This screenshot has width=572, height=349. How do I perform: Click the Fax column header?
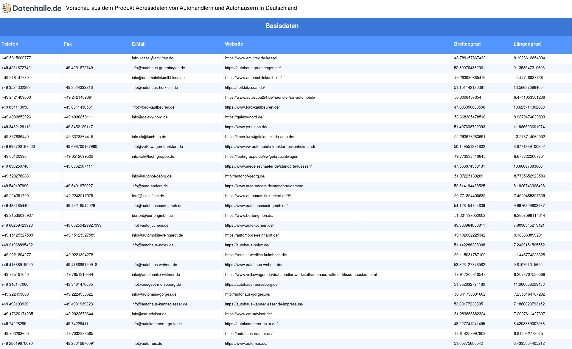coord(68,44)
